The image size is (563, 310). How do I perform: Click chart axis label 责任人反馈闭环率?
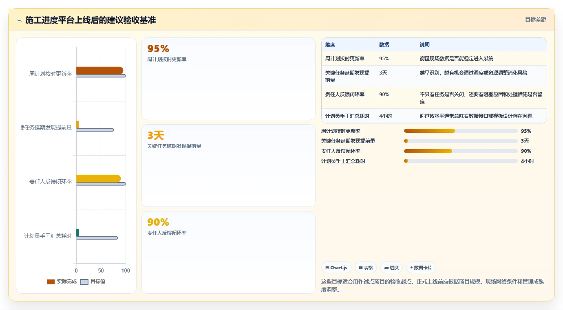[x=51, y=182]
